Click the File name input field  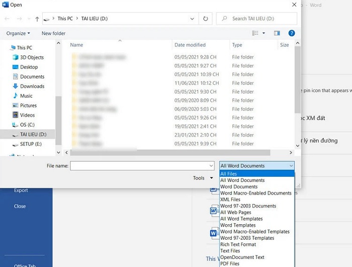pyautogui.click(x=139, y=166)
